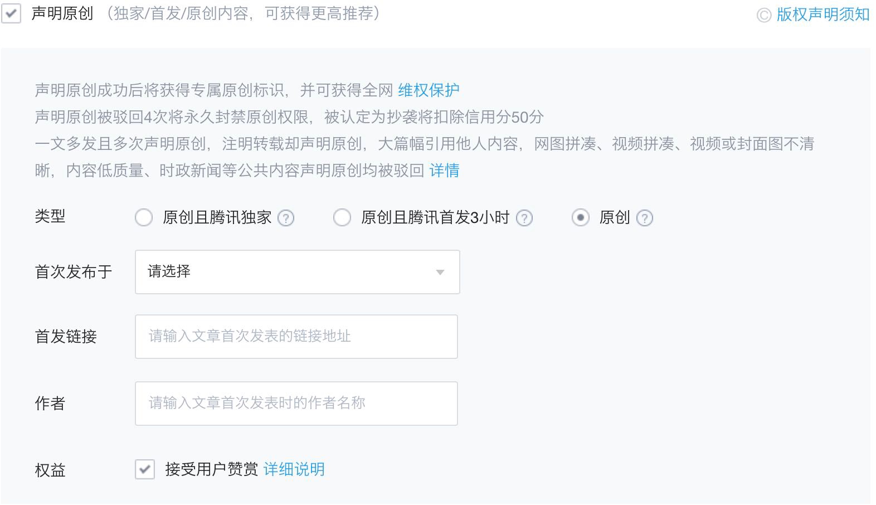Click the dropdown arrow in 请选择 box

point(440,273)
